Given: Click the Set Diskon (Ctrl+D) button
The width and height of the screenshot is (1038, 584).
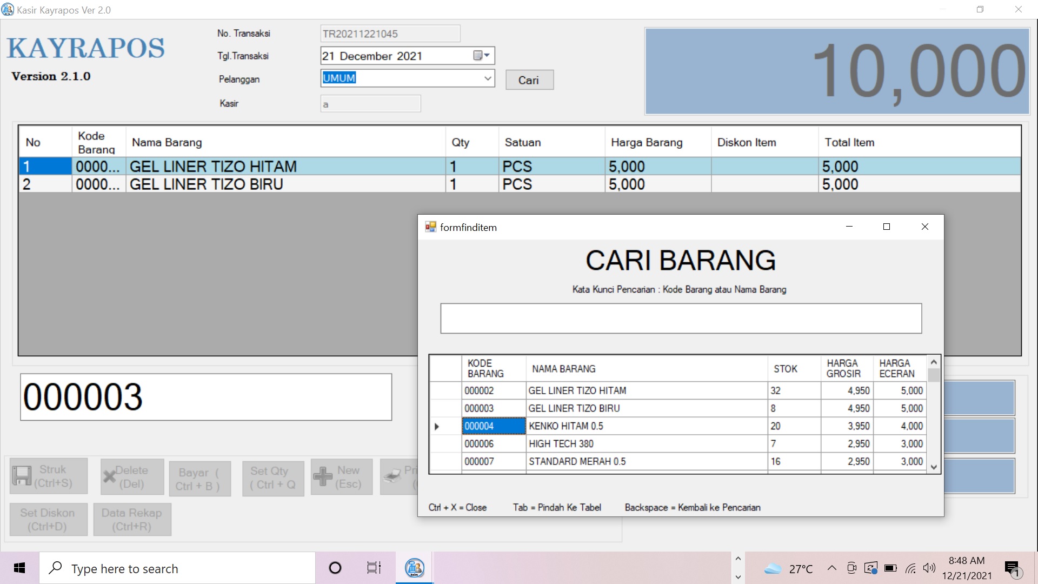Looking at the screenshot, I should [x=48, y=519].
